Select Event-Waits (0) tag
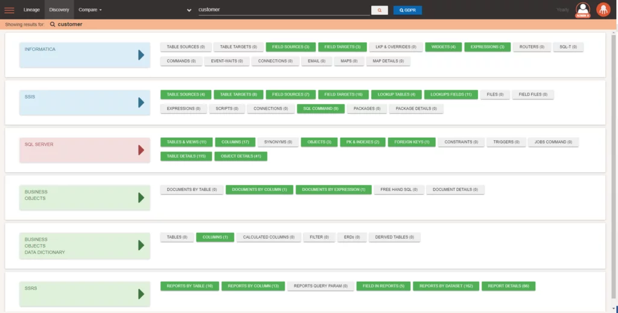 coord(227,61)
